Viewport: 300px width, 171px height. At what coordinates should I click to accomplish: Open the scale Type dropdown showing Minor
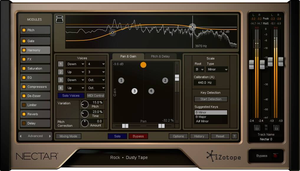point(217,70)
